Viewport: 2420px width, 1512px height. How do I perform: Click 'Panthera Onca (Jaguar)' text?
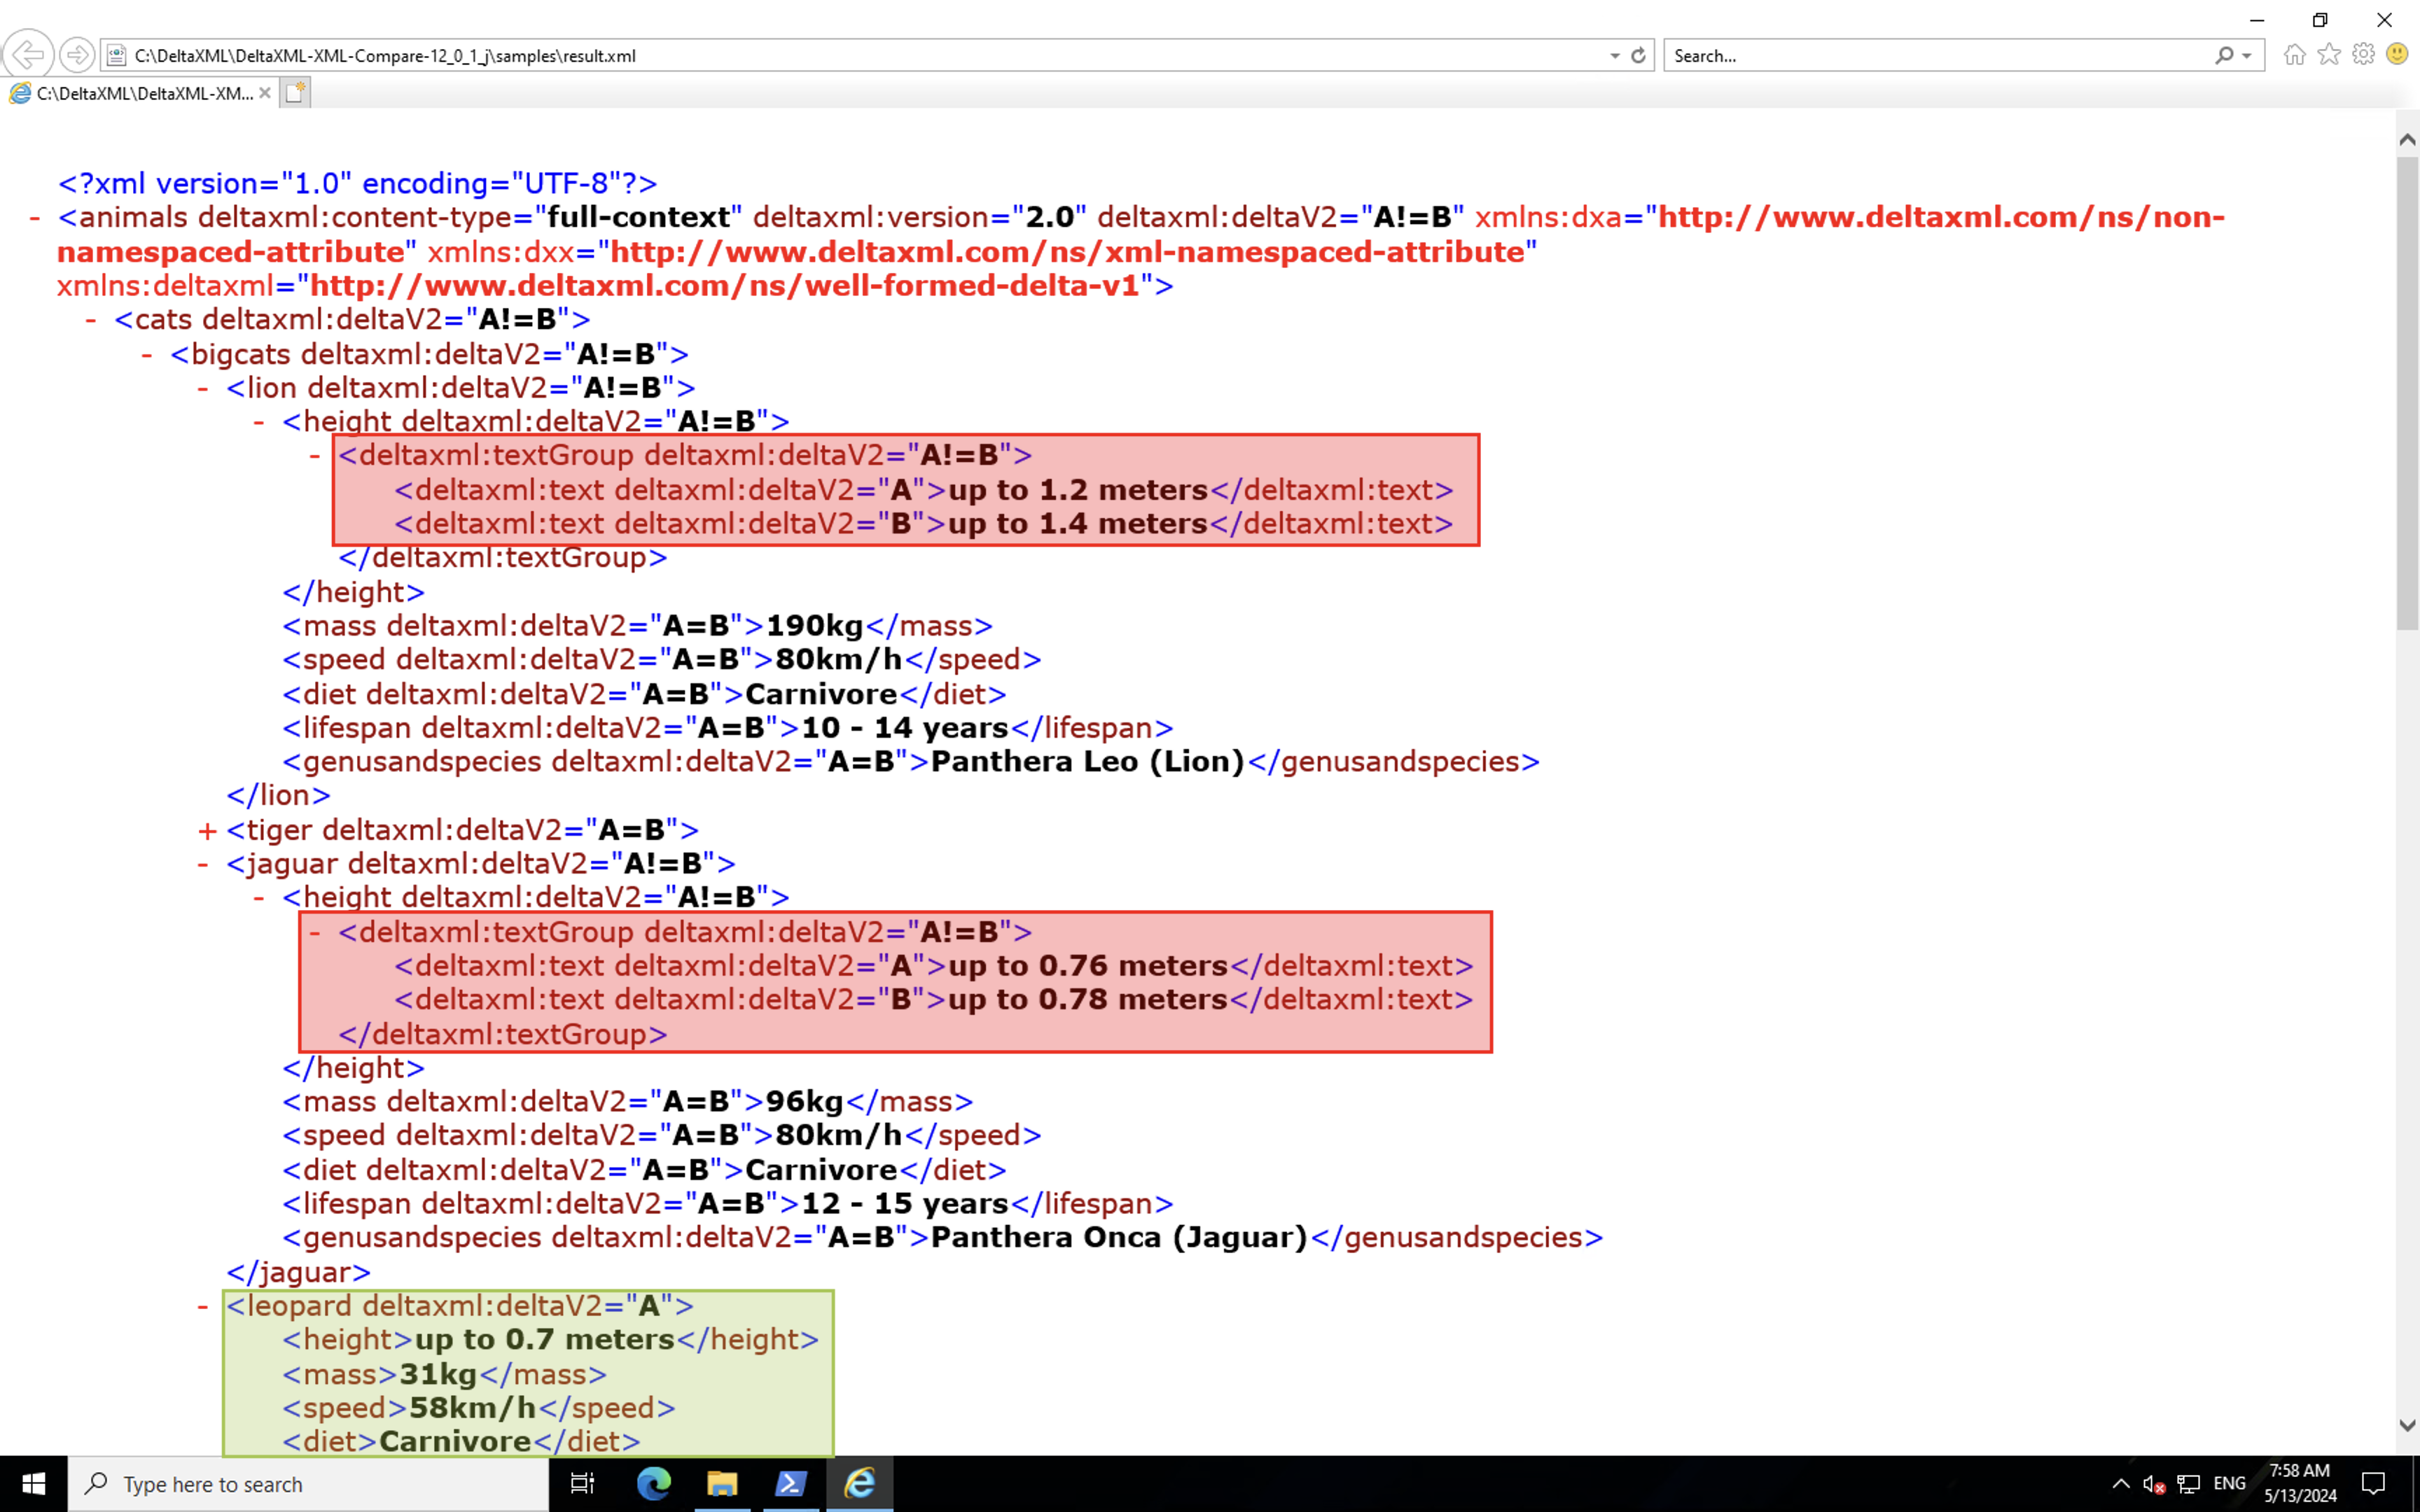click(1119, 1238)
